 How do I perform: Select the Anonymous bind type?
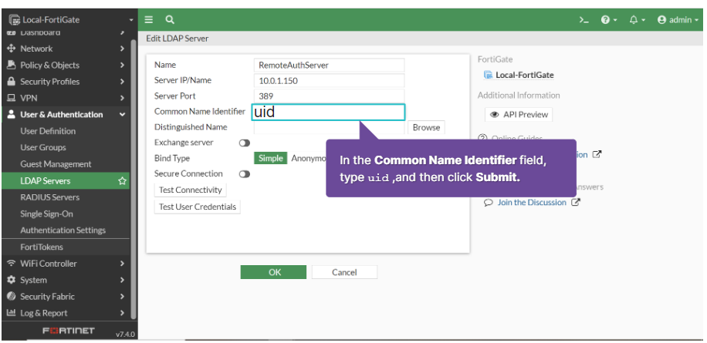[308, 159]
